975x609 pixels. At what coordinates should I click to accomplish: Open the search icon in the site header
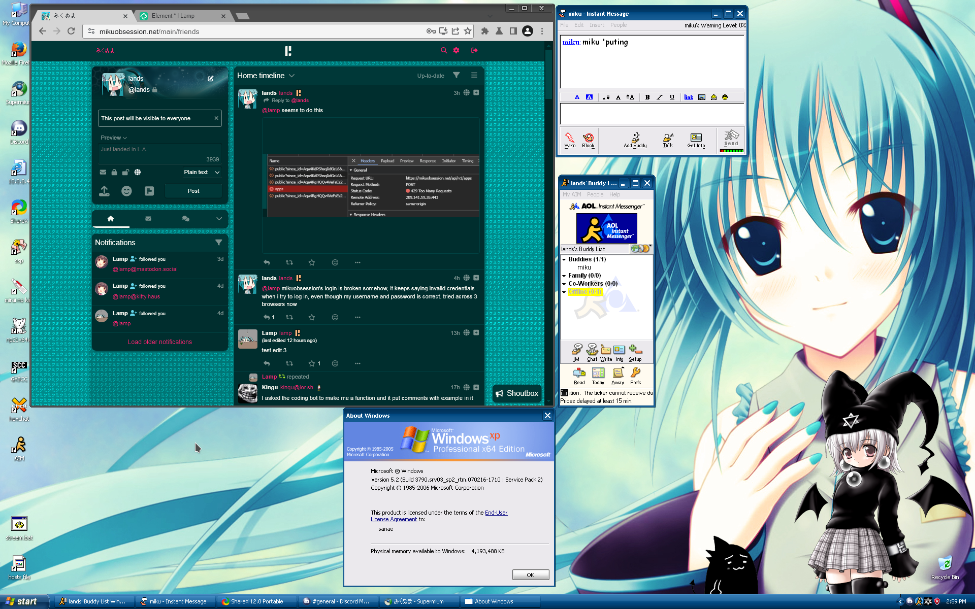pos(444,50)
